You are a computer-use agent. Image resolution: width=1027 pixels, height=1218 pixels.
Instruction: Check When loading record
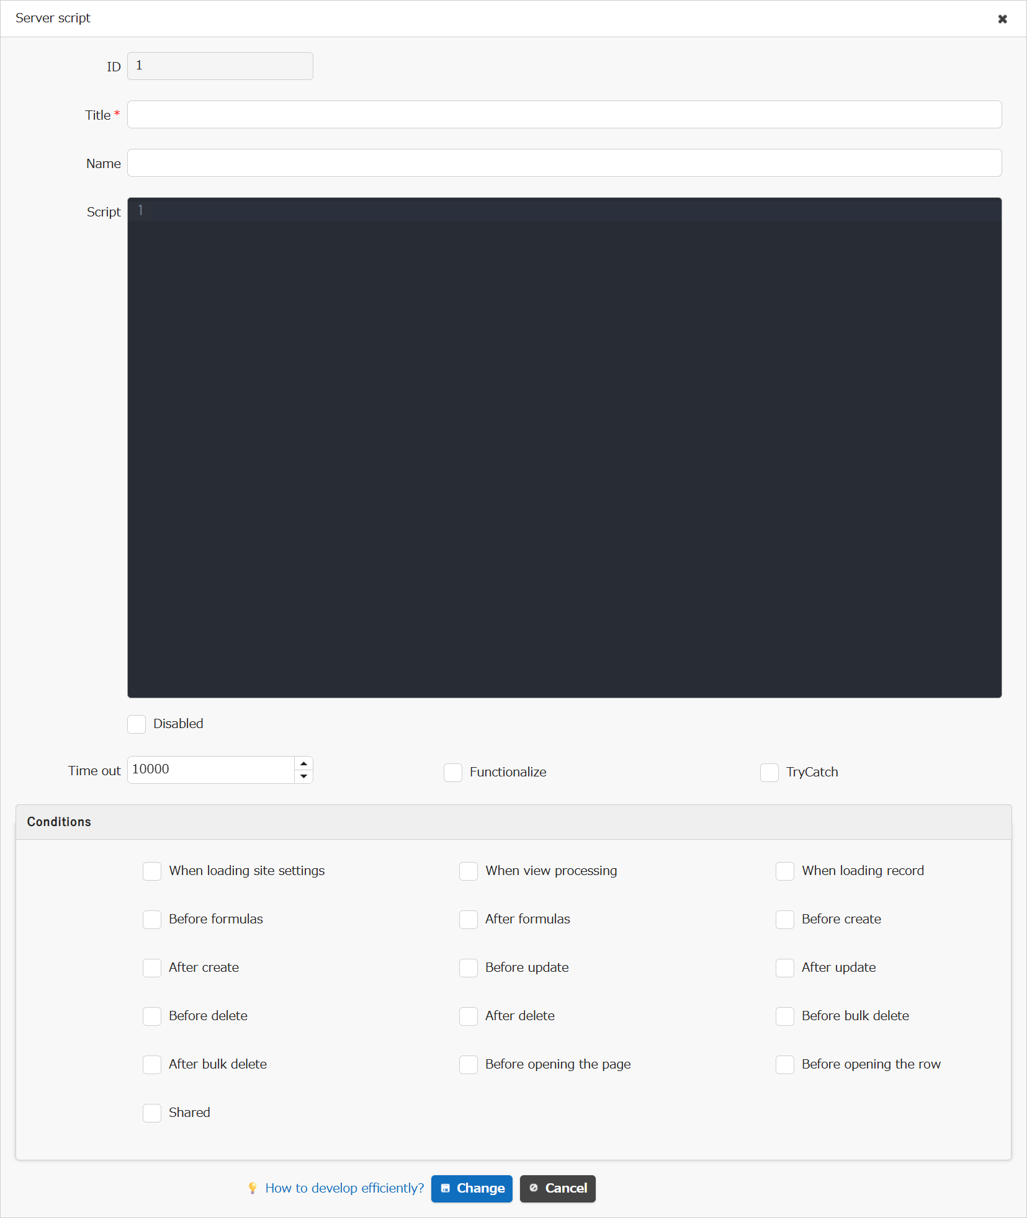coord(785,871)
